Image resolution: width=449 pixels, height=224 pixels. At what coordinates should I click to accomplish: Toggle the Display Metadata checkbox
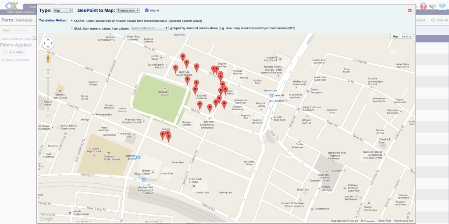(3, 59)
